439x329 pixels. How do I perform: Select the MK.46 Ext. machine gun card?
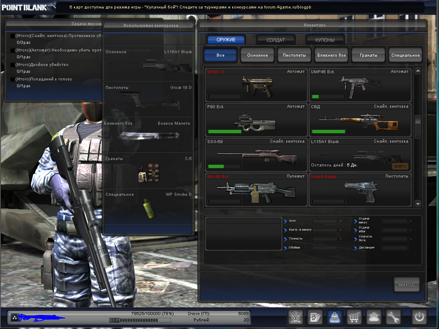(x=256, y=190)
